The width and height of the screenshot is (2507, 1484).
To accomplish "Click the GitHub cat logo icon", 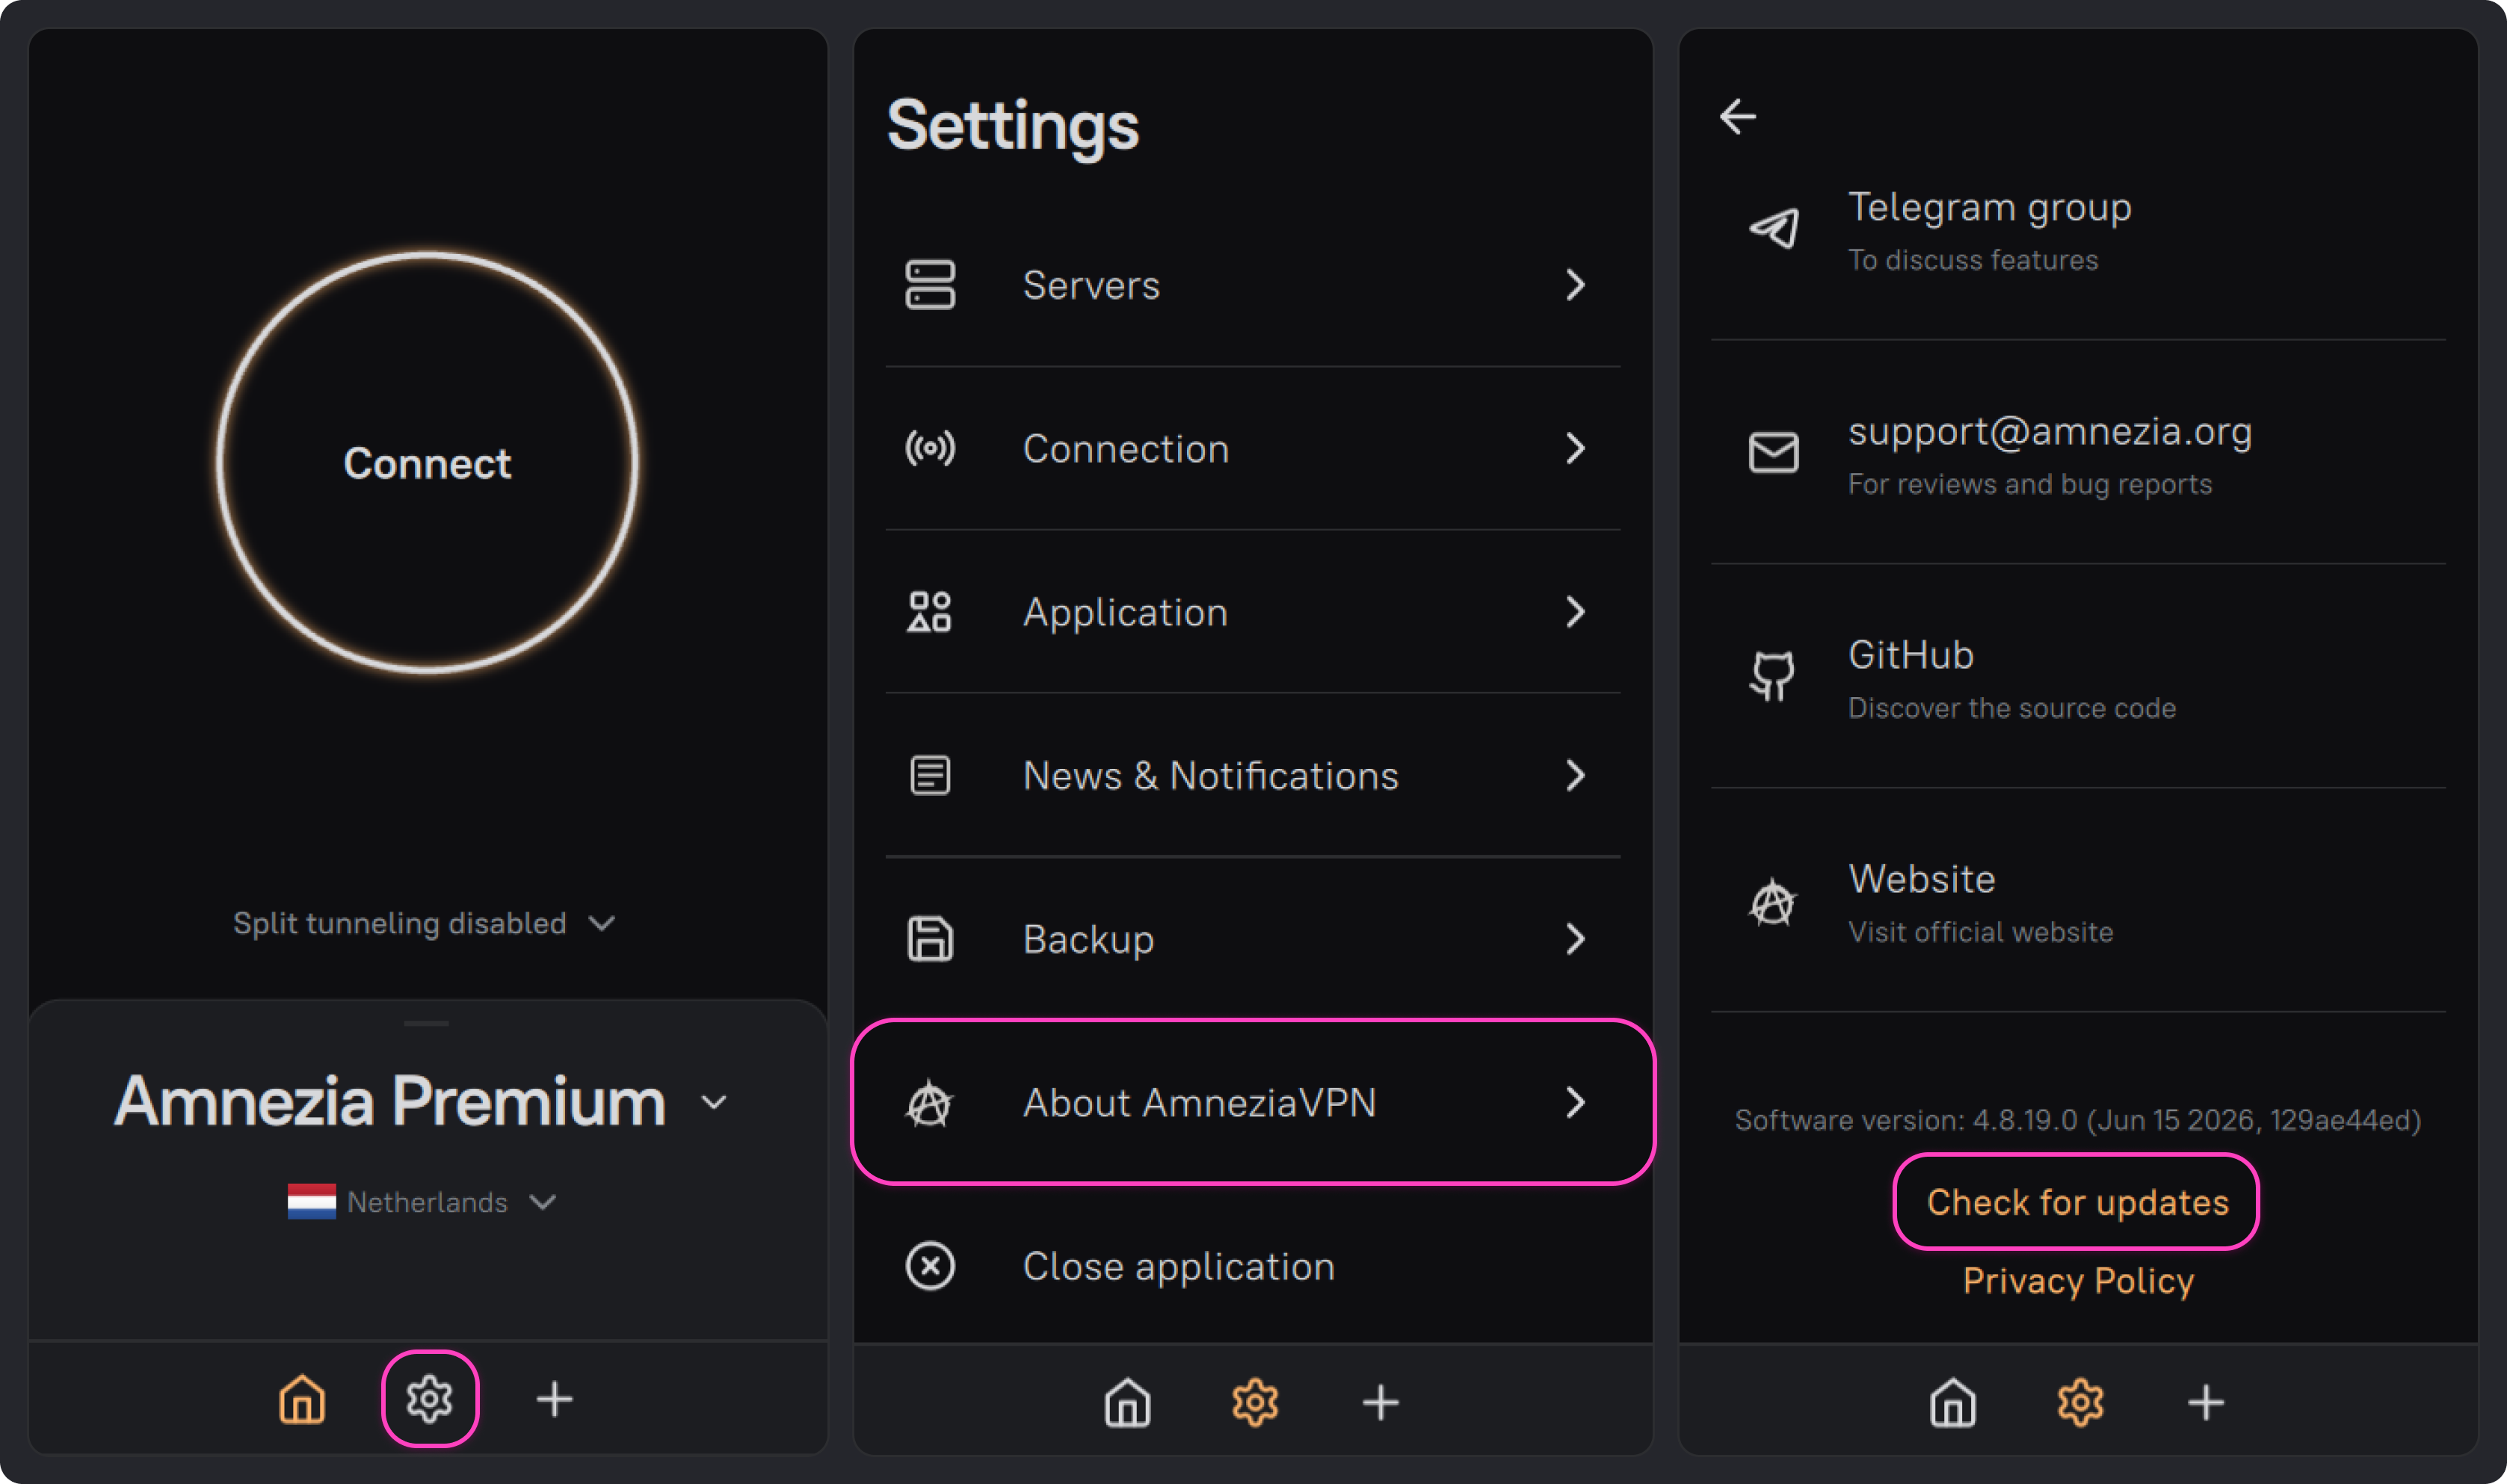I will click(x=1773, y=677).
